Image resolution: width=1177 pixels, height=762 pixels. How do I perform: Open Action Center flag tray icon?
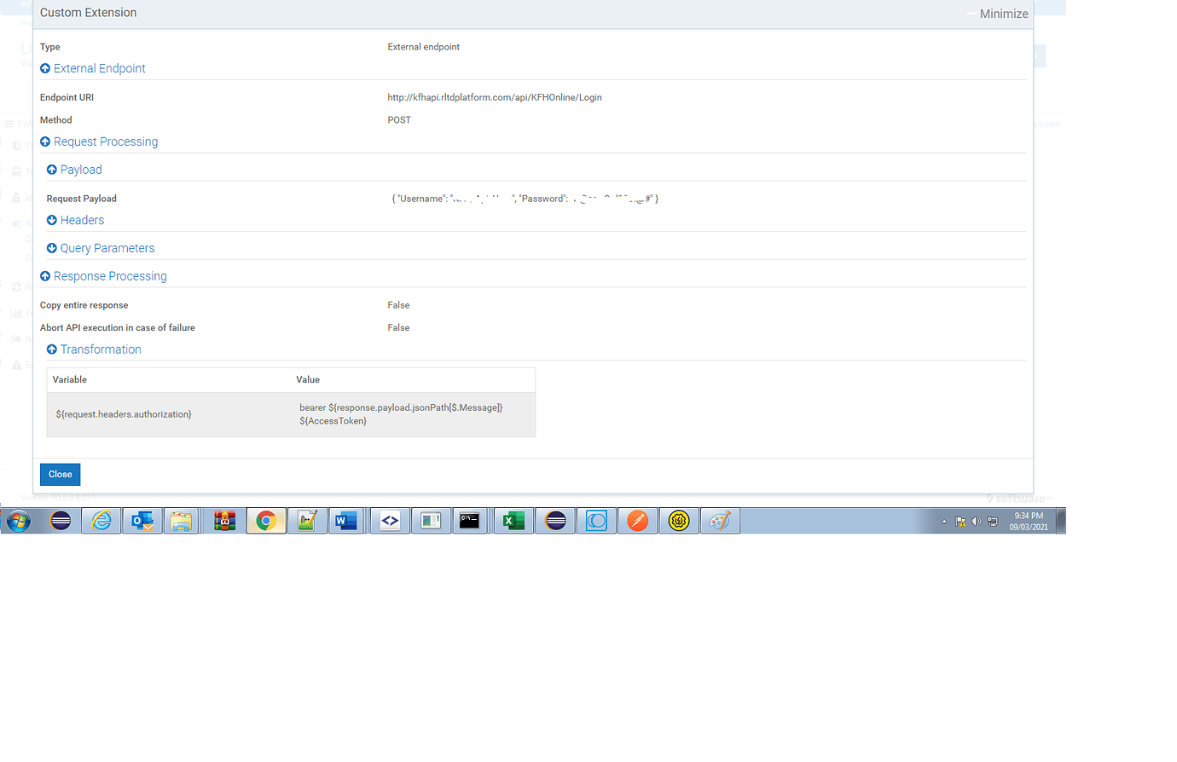960,522
